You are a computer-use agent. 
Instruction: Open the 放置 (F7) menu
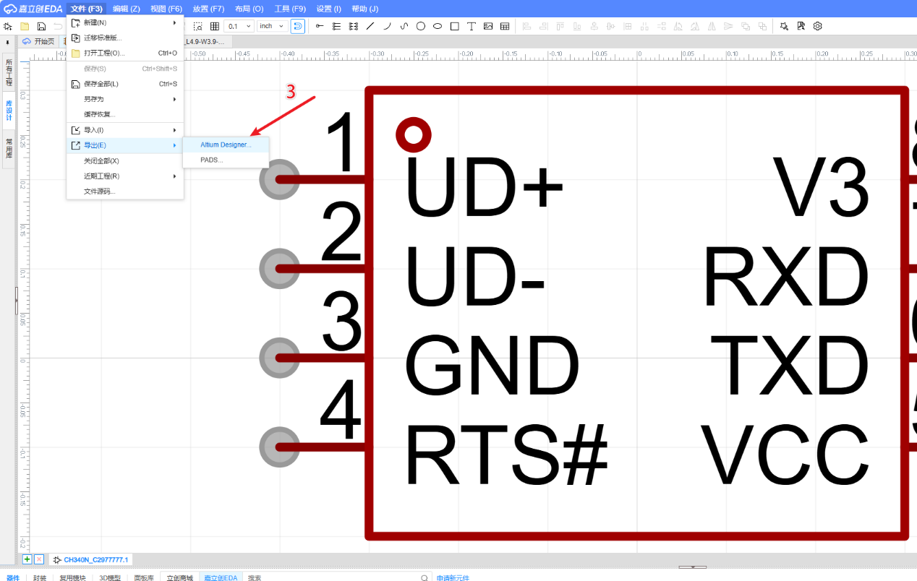(x=208, y=9)
